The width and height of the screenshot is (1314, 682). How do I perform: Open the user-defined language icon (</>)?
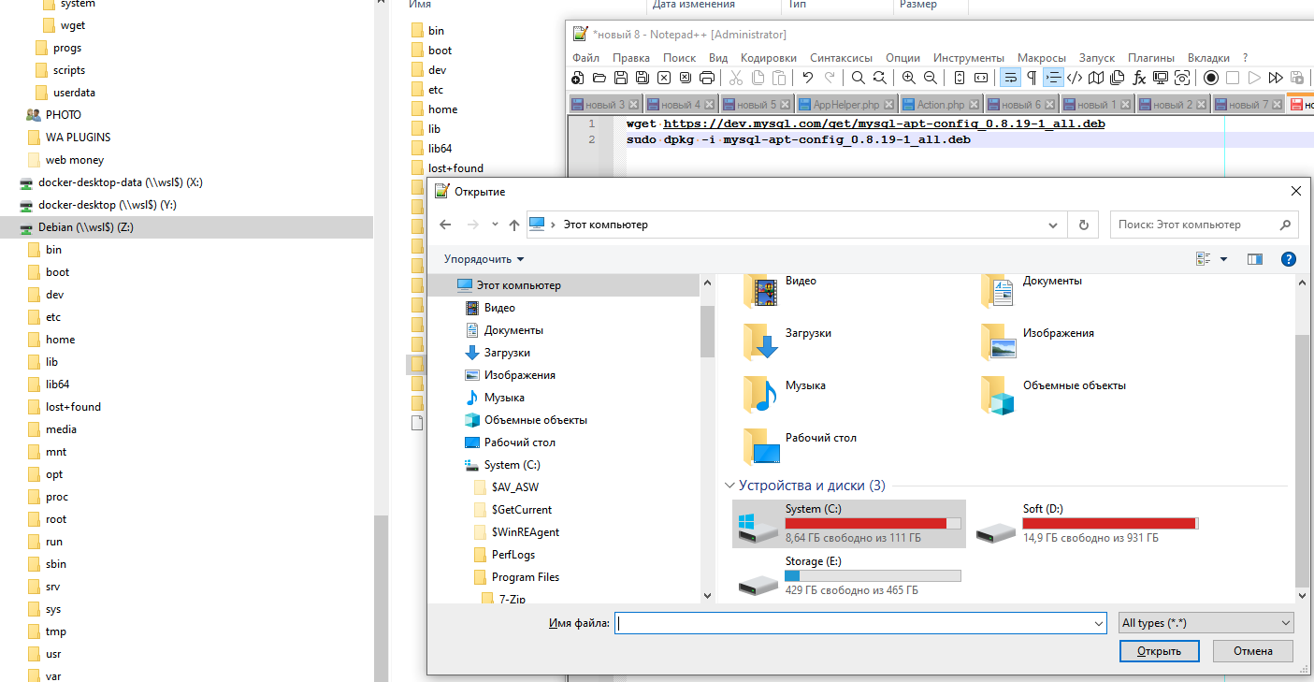1075,78
